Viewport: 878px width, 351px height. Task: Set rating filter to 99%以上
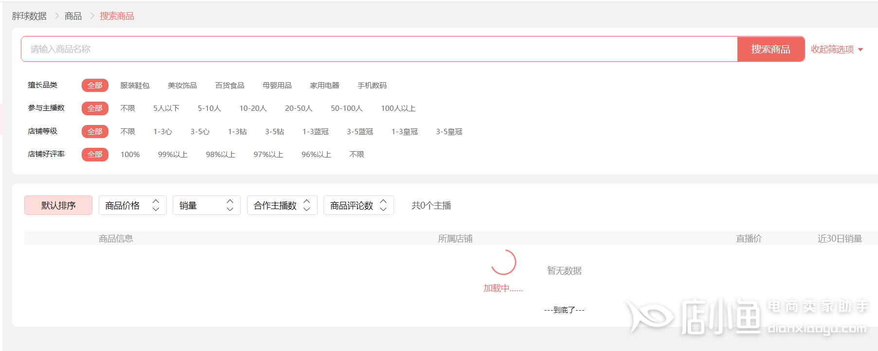pos(173,155)
